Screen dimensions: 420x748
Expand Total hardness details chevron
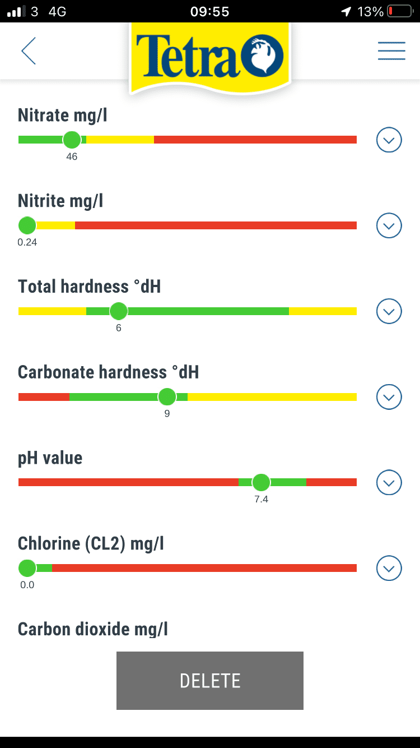[389, 311]
